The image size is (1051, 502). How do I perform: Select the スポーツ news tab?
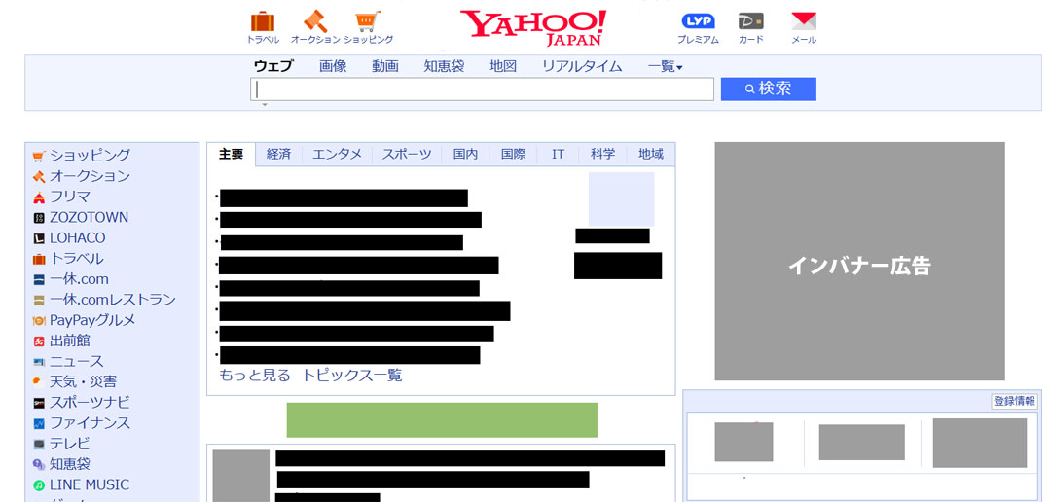click(x=406, y=155)
